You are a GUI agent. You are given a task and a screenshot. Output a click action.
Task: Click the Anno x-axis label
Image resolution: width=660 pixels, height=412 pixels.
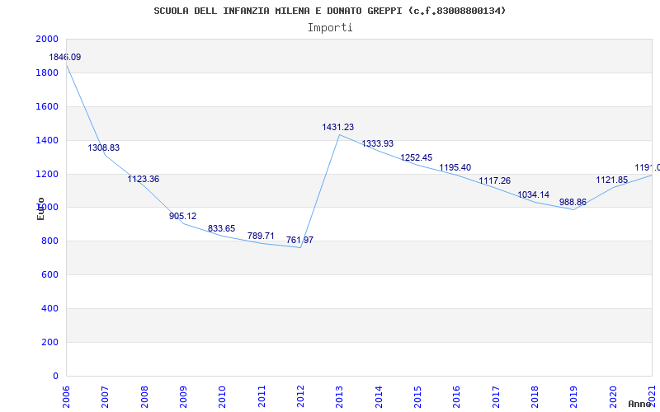point(640,404)
